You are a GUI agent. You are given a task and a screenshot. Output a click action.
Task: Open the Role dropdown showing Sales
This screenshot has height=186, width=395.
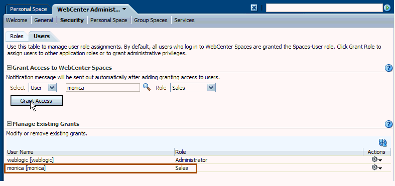pyautogui.click(x=193, y=88)
